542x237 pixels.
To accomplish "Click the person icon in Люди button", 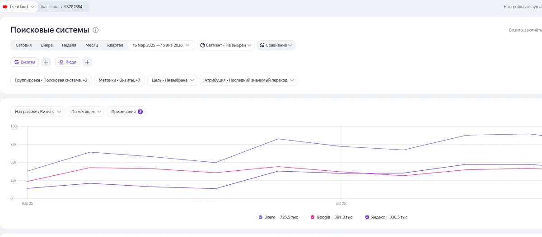I will (61, 62).
